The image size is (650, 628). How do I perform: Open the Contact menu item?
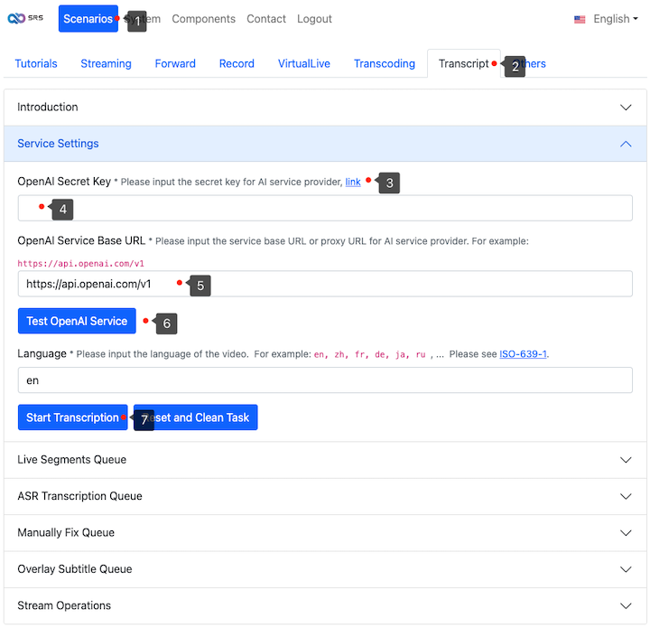pyautogui.click(x=266, y=19)
